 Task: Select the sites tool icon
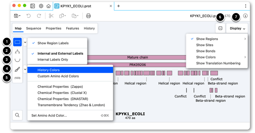pyautogui.click(x=17, y=52)
